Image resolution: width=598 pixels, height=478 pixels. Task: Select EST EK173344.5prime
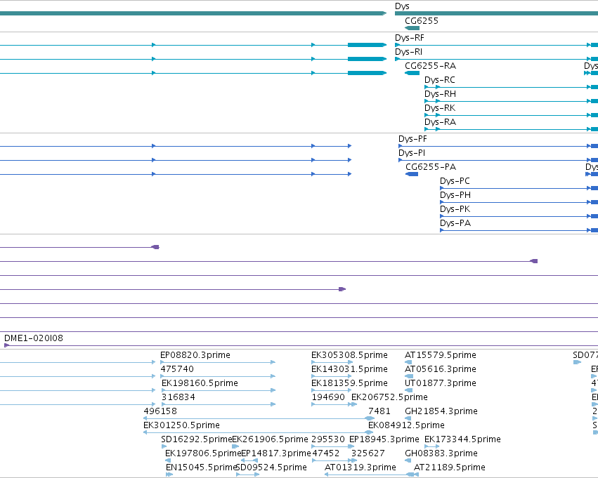pyautogui.click(x=462, y=440)
